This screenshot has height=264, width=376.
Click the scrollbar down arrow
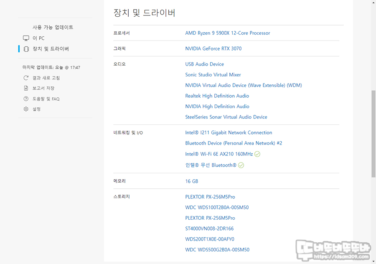click(373, 261)
